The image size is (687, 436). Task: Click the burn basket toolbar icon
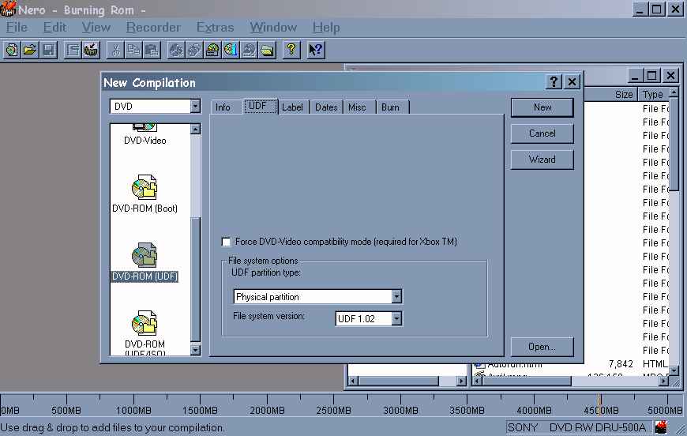pyautogui.click(x=91, y=50)
